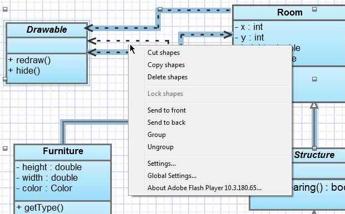The width and height of the screenshot is (345, 214).
Task: Select the Furniture class header
Action: (63, 151)
